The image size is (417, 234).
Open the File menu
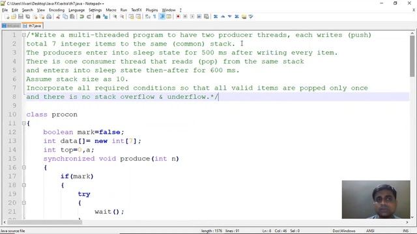point(5,10)
